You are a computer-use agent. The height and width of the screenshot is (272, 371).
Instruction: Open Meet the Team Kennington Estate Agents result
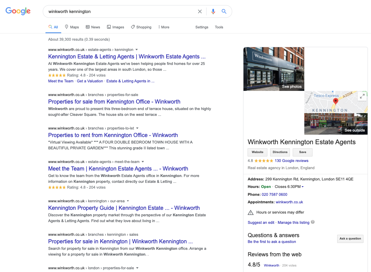point(118,169)
